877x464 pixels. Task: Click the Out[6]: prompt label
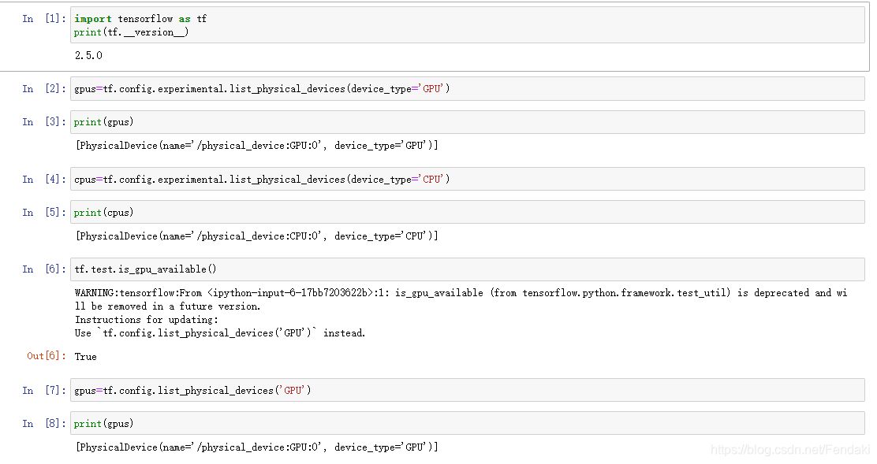[x=47, y=356]
